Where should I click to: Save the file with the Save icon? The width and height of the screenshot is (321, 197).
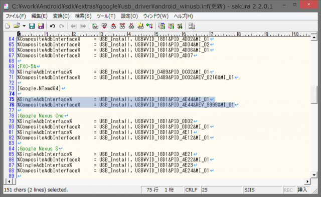click(32, 26)
